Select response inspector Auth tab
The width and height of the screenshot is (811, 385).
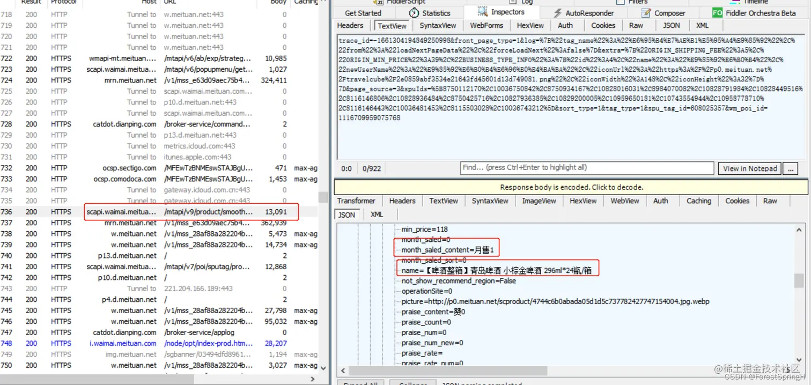(661, 201)
